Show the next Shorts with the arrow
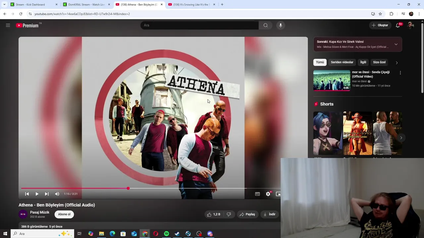The width and height of the screenshot is (424, 238). (401, 138)
